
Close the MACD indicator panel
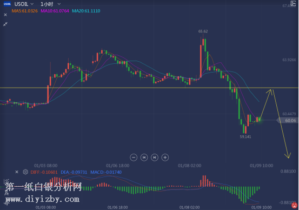[x=17, y=172]
